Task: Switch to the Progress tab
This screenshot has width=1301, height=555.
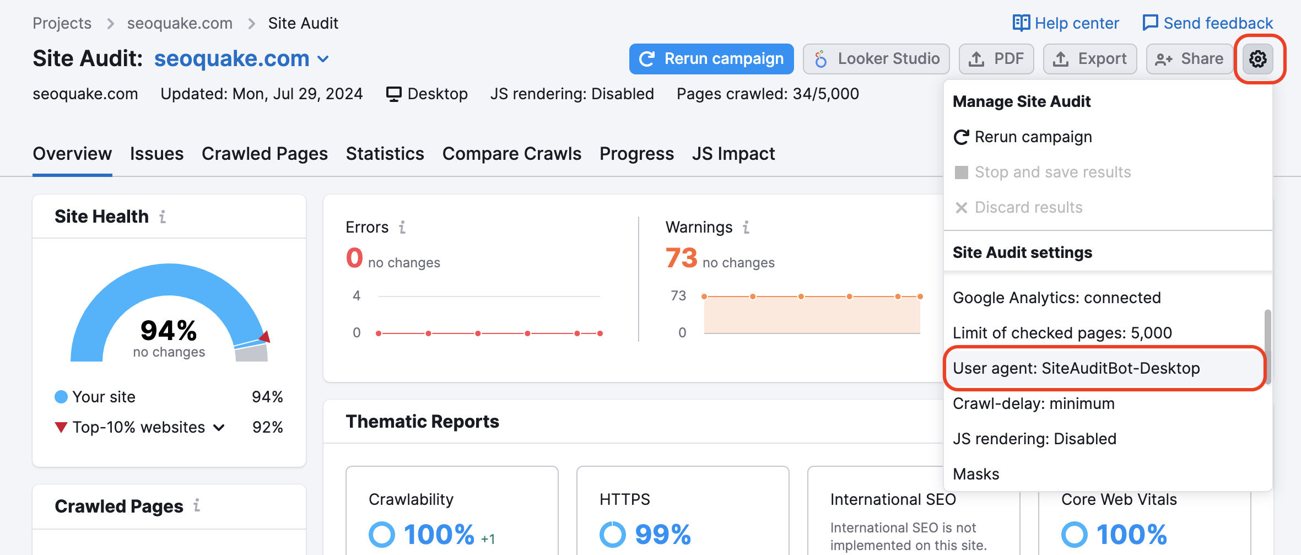Action: pos(637,154)
